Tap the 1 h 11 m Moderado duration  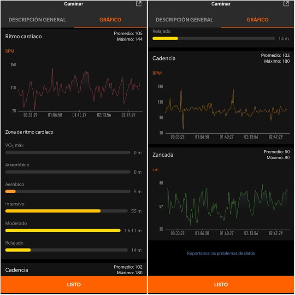[133, 230]
